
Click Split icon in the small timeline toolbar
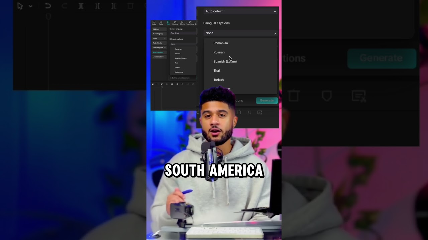coord(172,84)
